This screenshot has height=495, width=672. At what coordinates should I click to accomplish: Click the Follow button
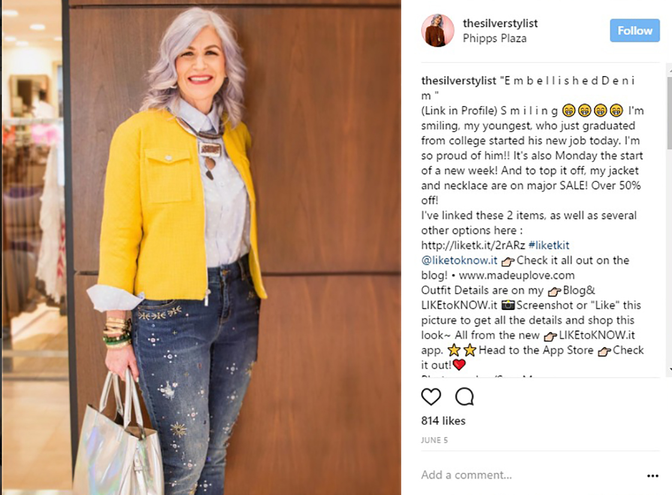pyautogui.click(x=635, y=31)
